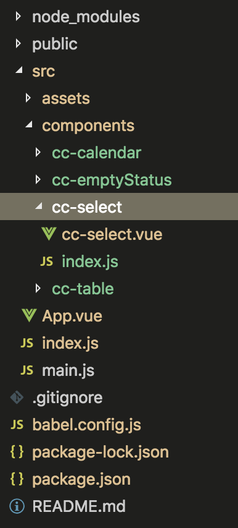
Task: Click the JS icon beside babel.config.js
Action: [17, 425]
